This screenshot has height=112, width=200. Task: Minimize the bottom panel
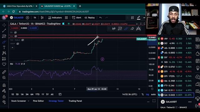pos(148,102)
